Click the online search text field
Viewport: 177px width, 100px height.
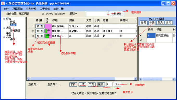click(x=97, y=14)
